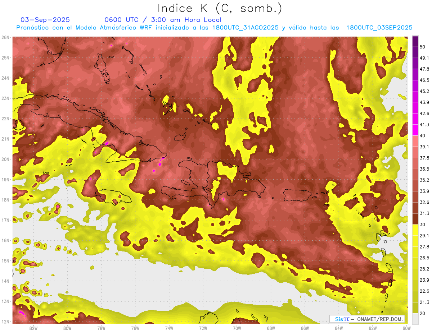Click the longitude label "64W"

tap(339, 328)
